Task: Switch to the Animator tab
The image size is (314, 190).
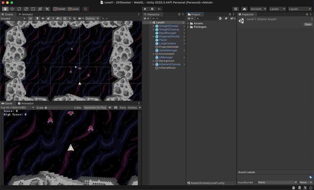Action: pyautogui.click(x=26, y=14)
